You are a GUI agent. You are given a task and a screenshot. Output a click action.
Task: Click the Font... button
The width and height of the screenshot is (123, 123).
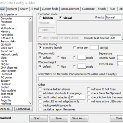[46, 30]
